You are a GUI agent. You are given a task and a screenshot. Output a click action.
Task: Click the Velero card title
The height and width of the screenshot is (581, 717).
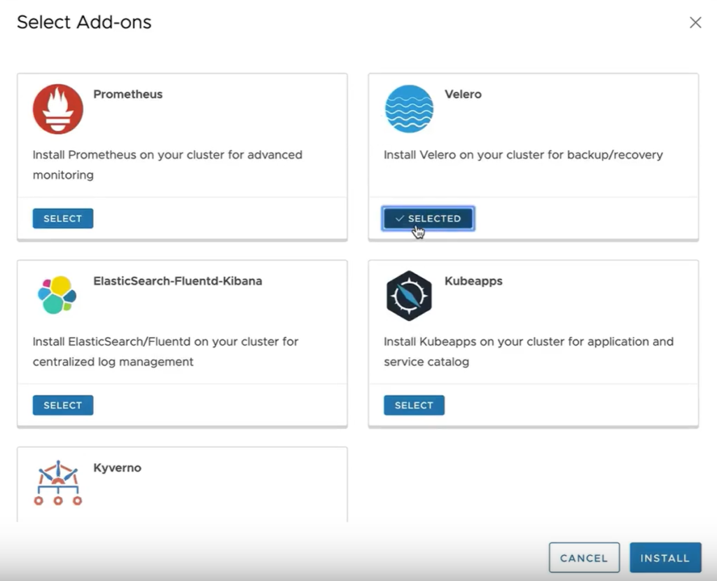(x=463, y=95)
